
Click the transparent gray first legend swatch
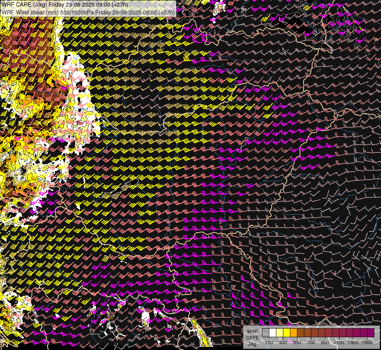(265, 333)
